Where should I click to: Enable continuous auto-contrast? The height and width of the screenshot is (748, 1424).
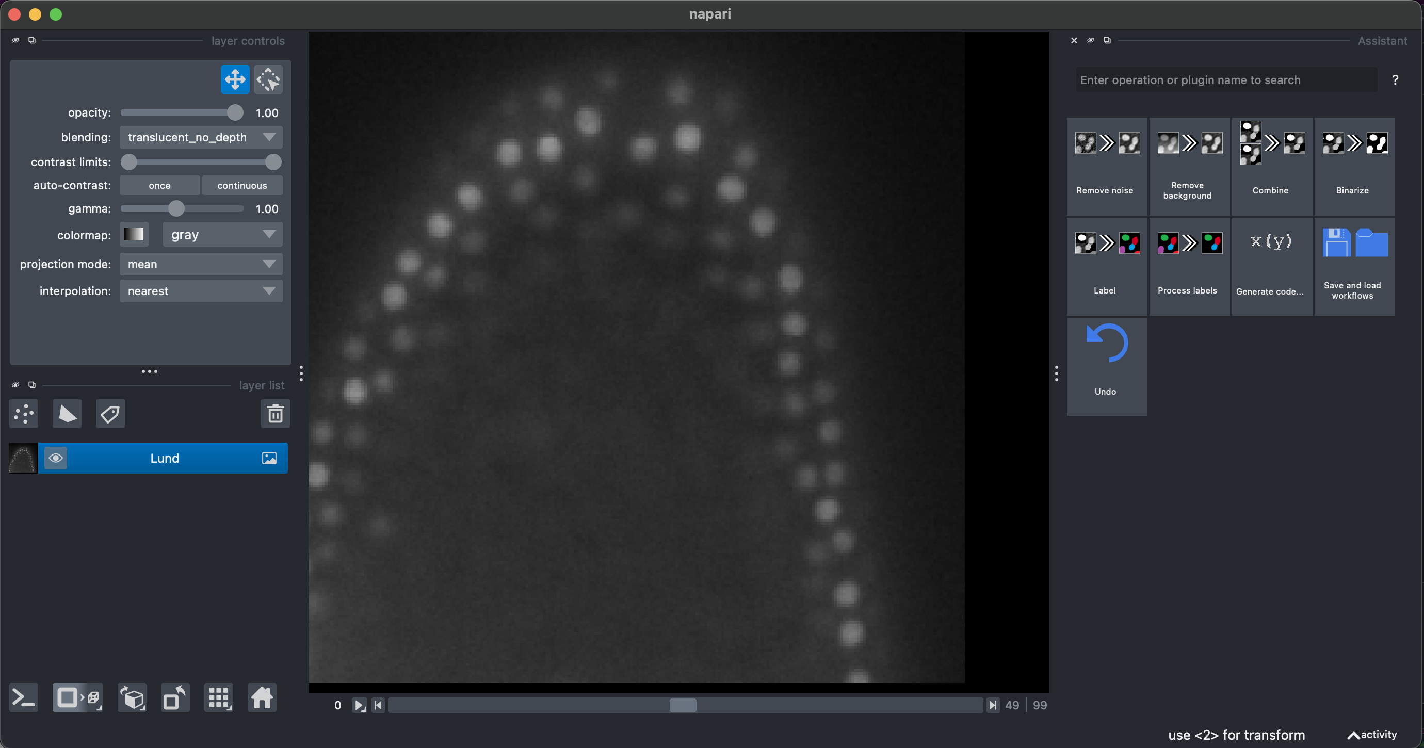point(242,185)
